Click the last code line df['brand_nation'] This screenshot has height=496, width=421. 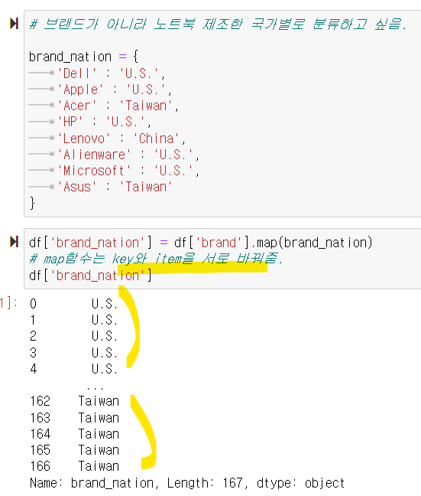[x=90, y=276]
